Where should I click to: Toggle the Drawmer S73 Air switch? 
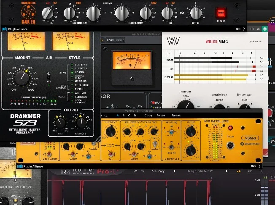pyautogui.click(x=49, y=77)
